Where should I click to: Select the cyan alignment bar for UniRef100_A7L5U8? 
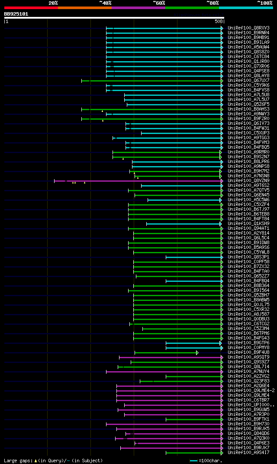(173, 95)
